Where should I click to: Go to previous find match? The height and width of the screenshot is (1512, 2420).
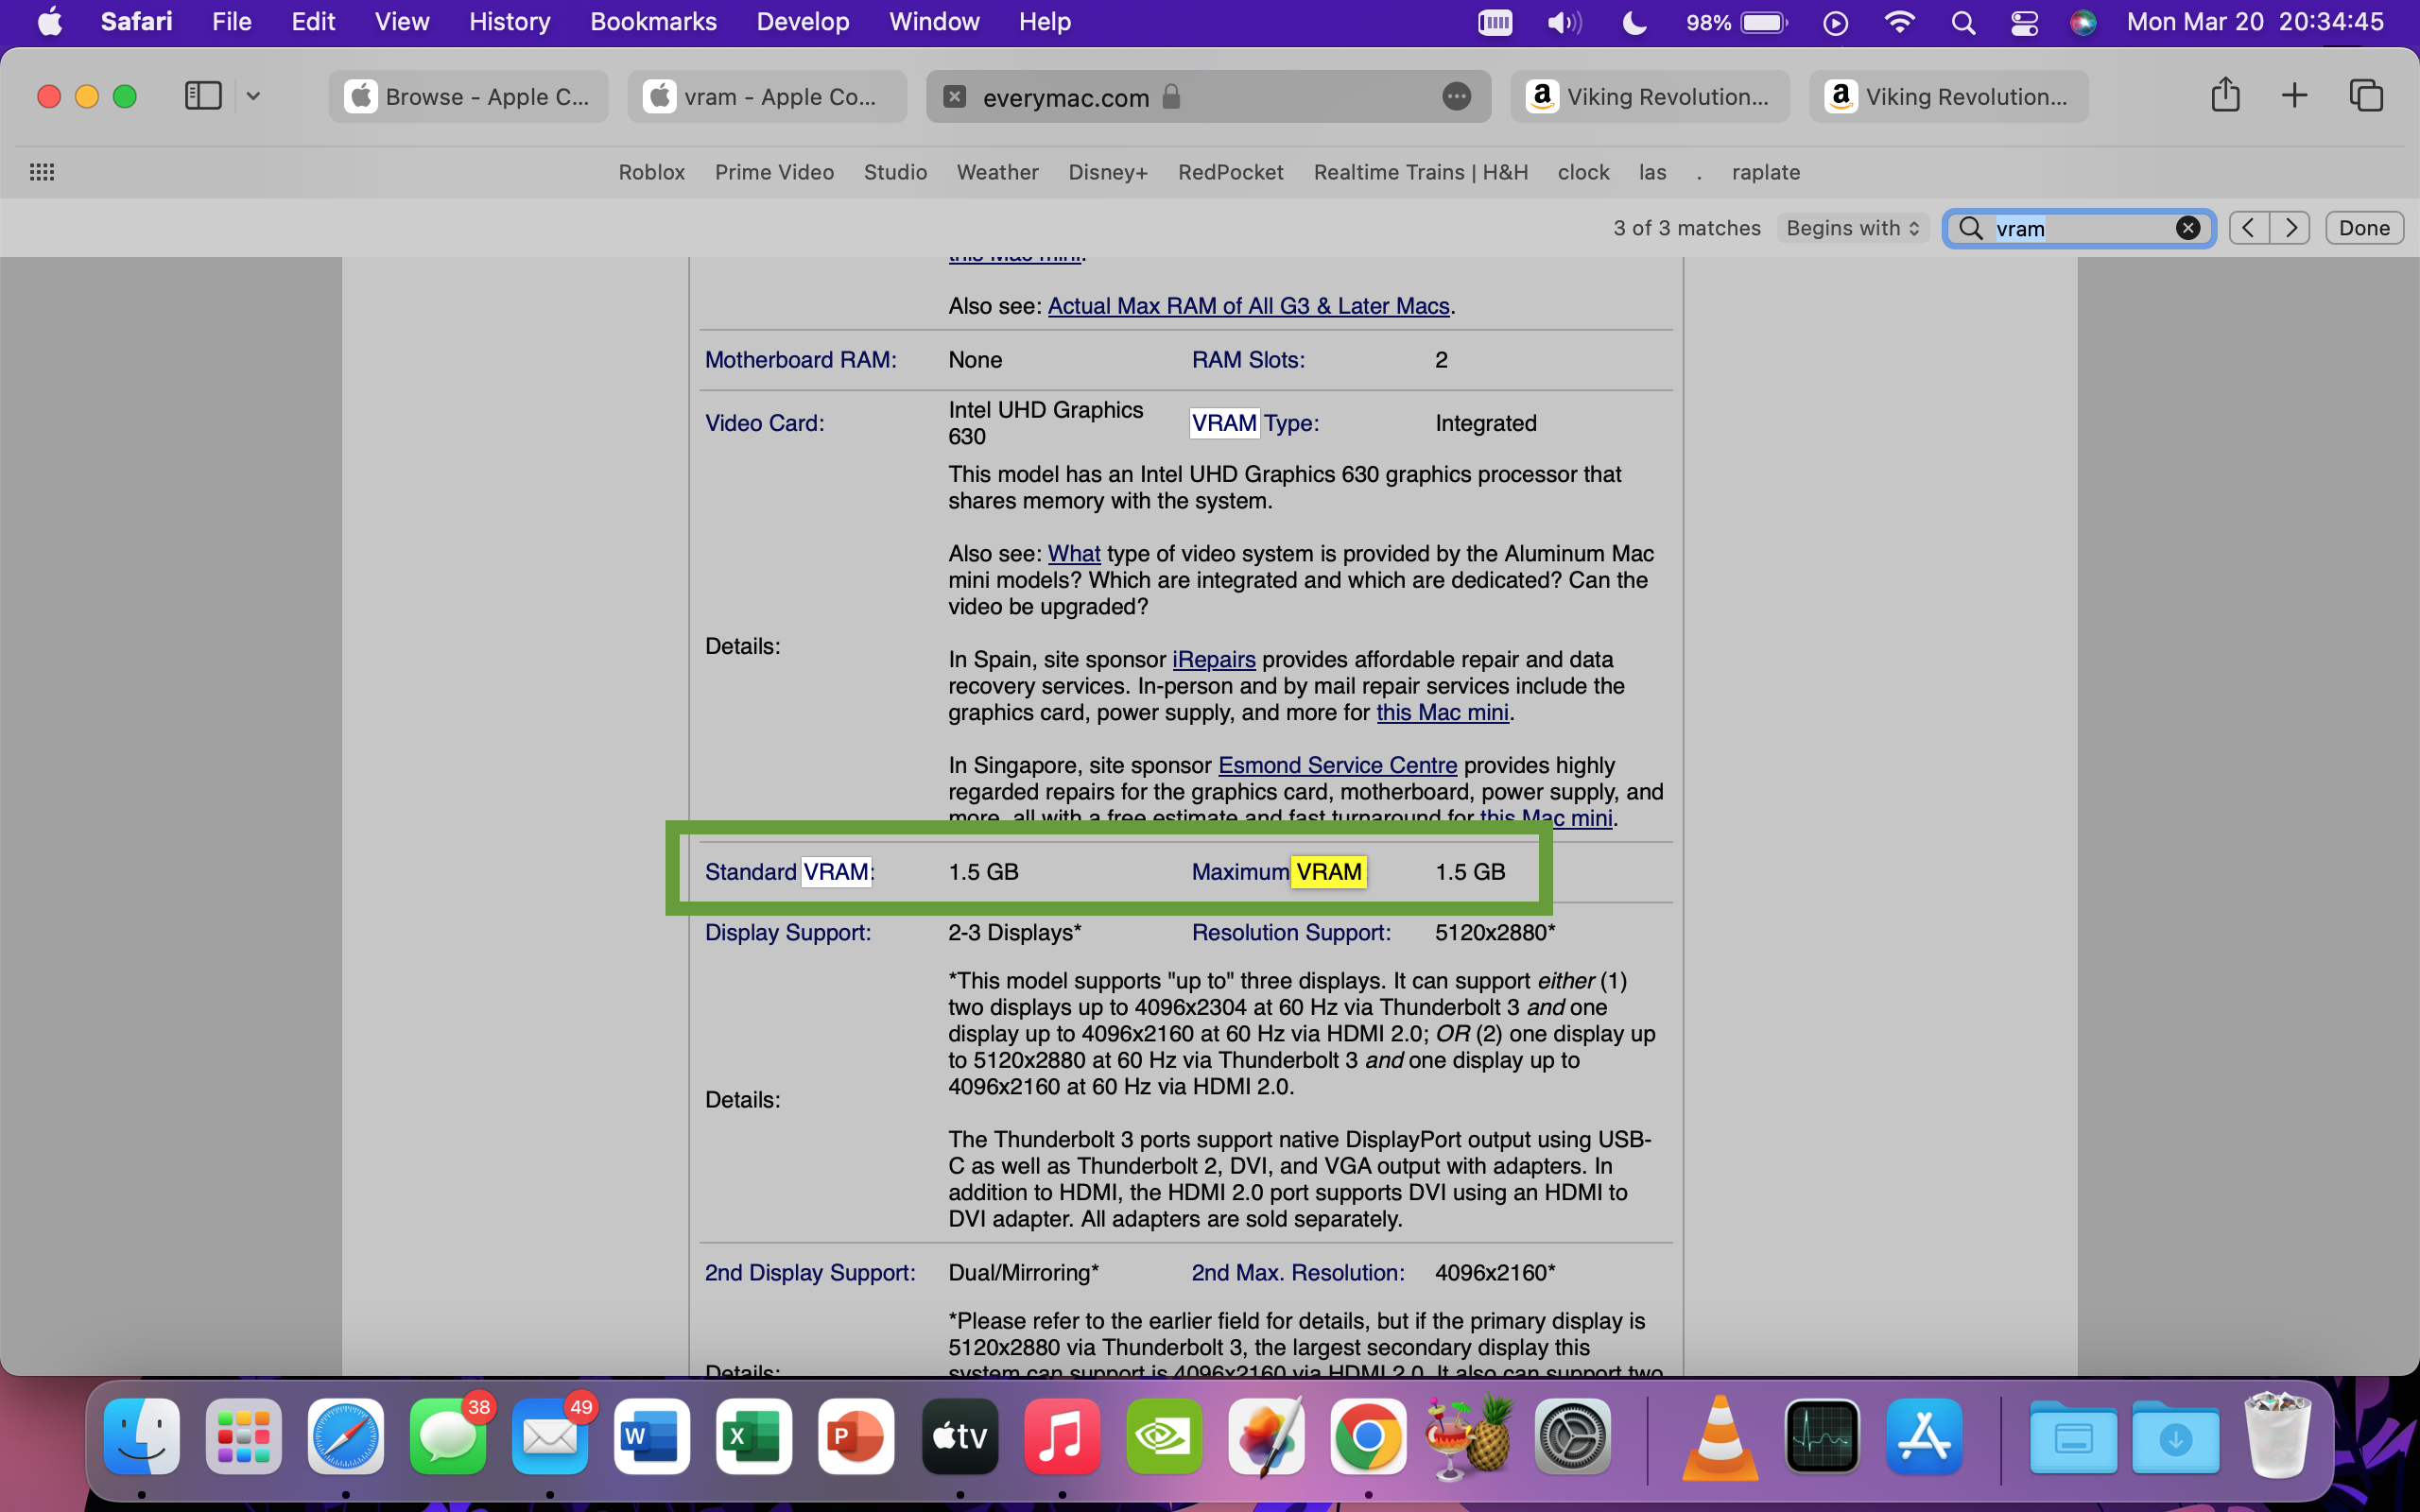[2249, 228]
